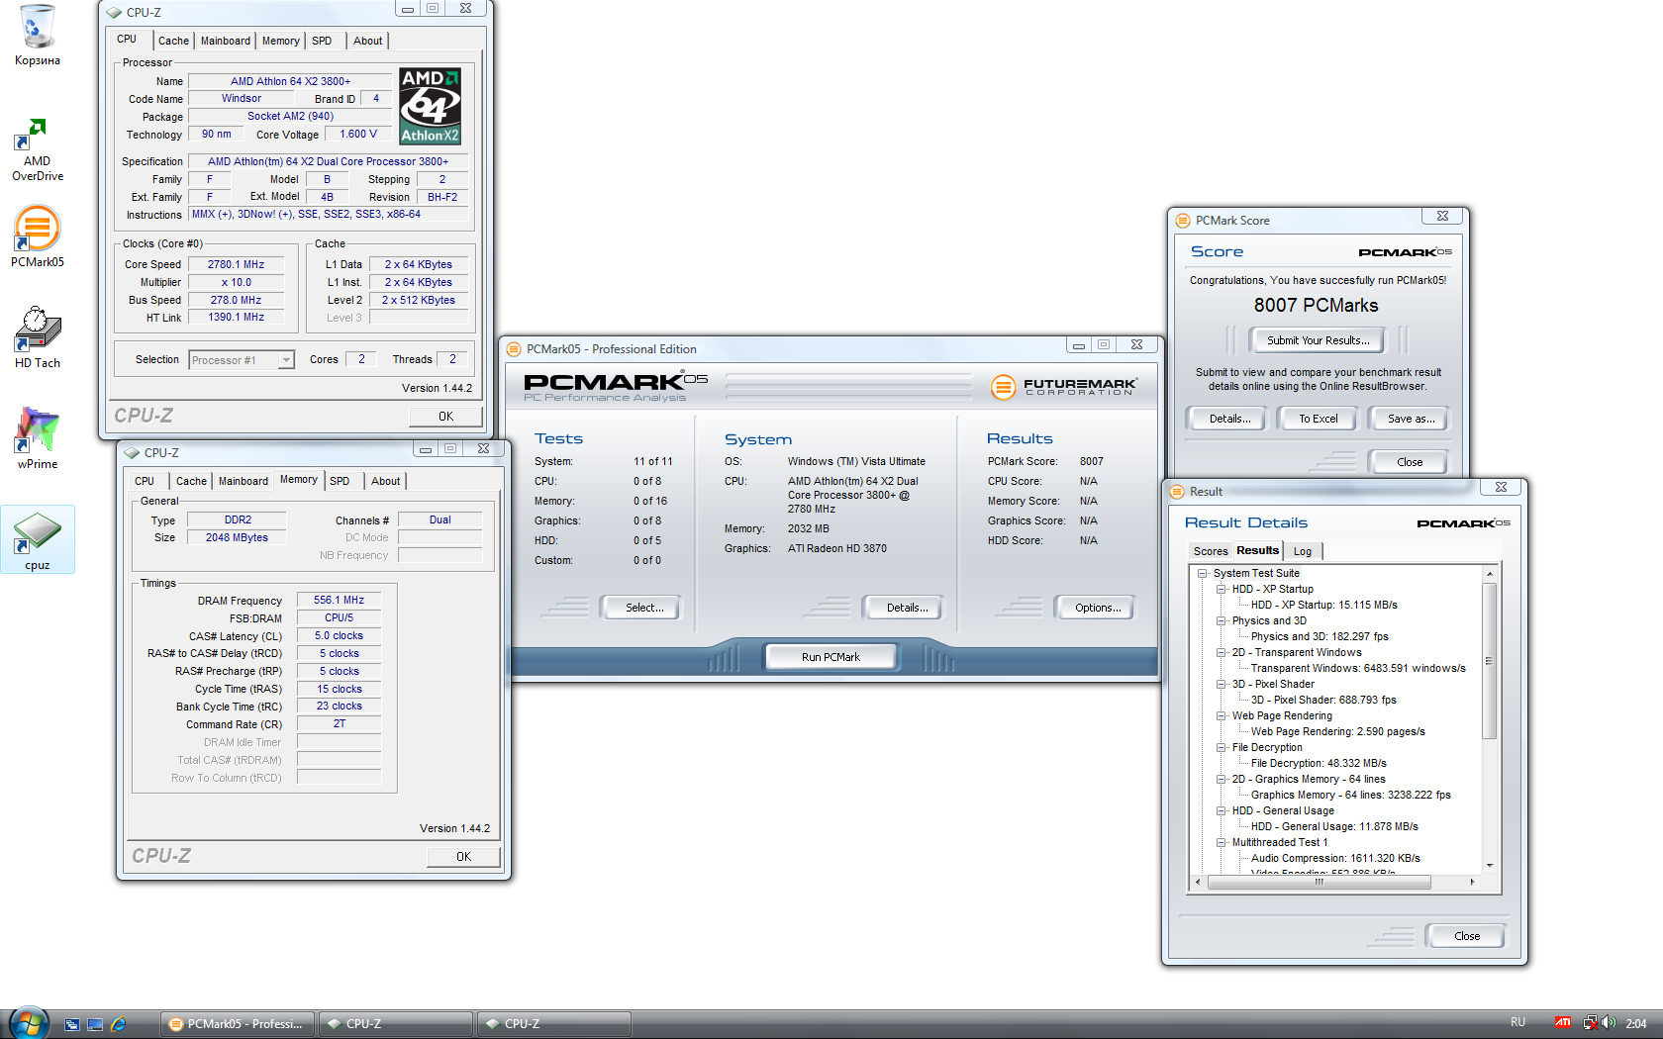Click the RU language indicator in taskbar
This screenshot has width=1663, height=1039.
point(1517,1022)
